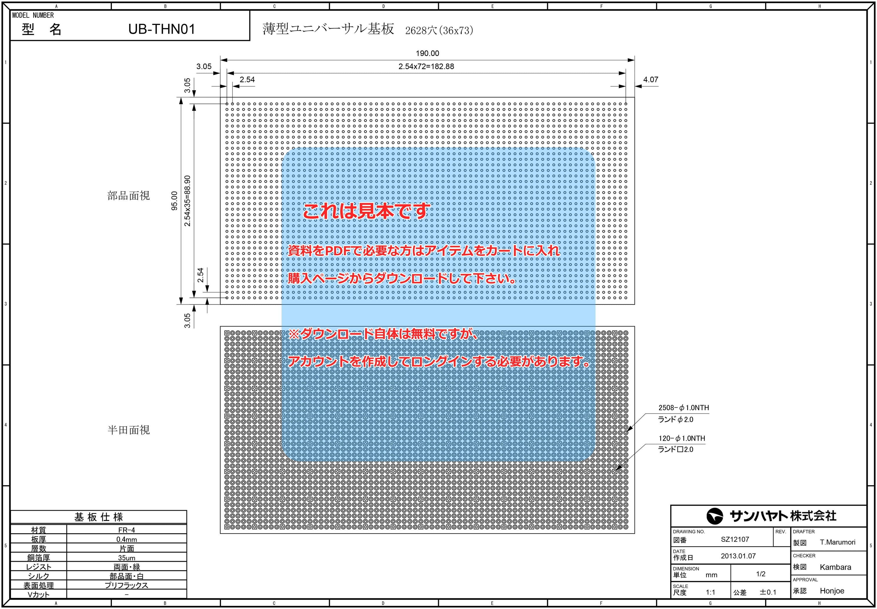Click the 1:1 scale value
The width and height of the screenshot is (877, 609).
pos(710,592)
